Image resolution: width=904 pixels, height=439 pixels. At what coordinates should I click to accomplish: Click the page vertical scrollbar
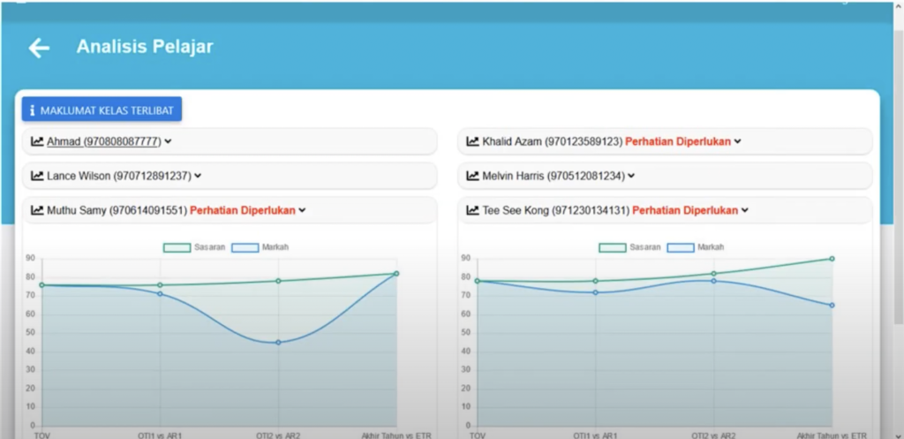pos(898,177)
